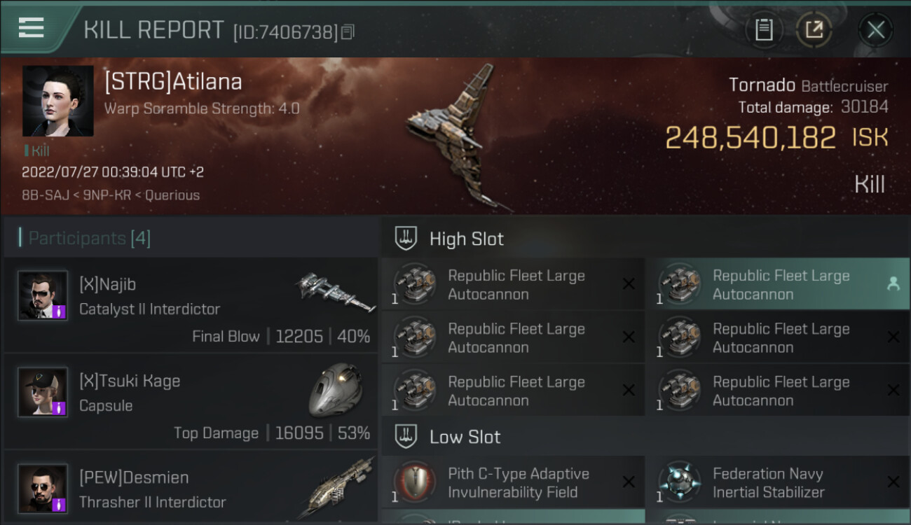Open Najib's pilot portrait
Screen dimensions: 911x525
click(x=43, y=296)
